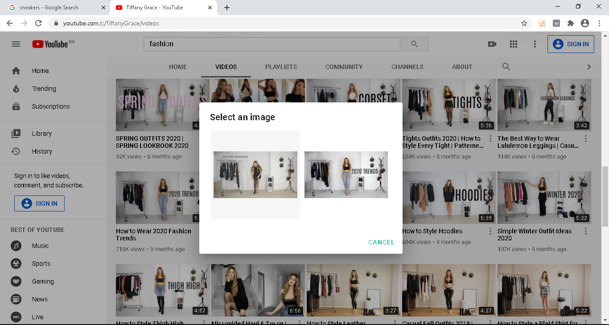
Task: Click the search field containing fashion
Action: coord(271,44)
